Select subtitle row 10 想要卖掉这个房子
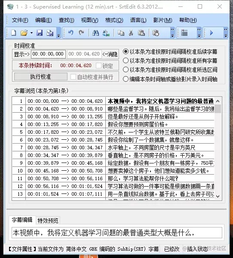 pyautogui.click(x=113, y=171)
